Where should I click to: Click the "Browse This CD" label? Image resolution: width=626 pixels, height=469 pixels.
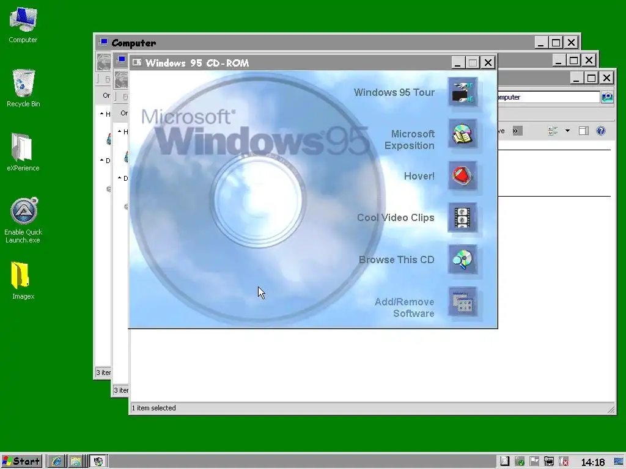pos(396,260)
